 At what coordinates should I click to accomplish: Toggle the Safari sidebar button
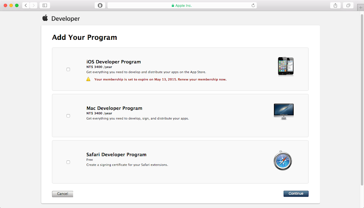pos(45,5)
